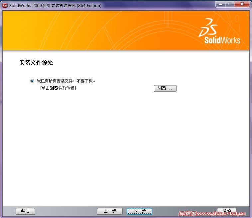
Task: Open help with the 帮助 button
Action: [25, 211]
